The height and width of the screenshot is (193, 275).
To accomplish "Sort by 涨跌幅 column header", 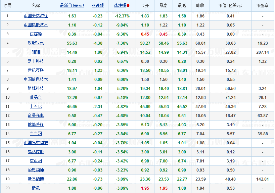I will (120, 6).
